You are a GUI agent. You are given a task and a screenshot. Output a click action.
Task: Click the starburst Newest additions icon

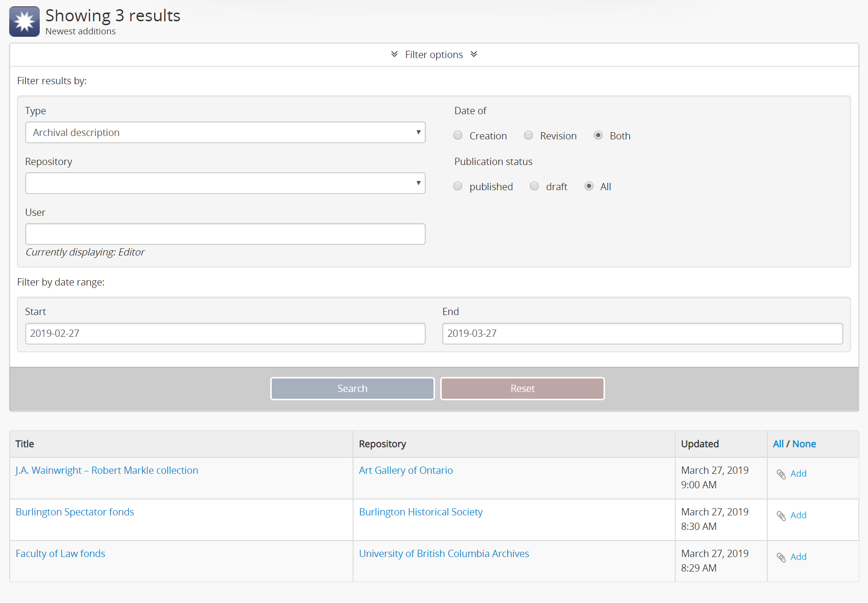coord(24,22)
